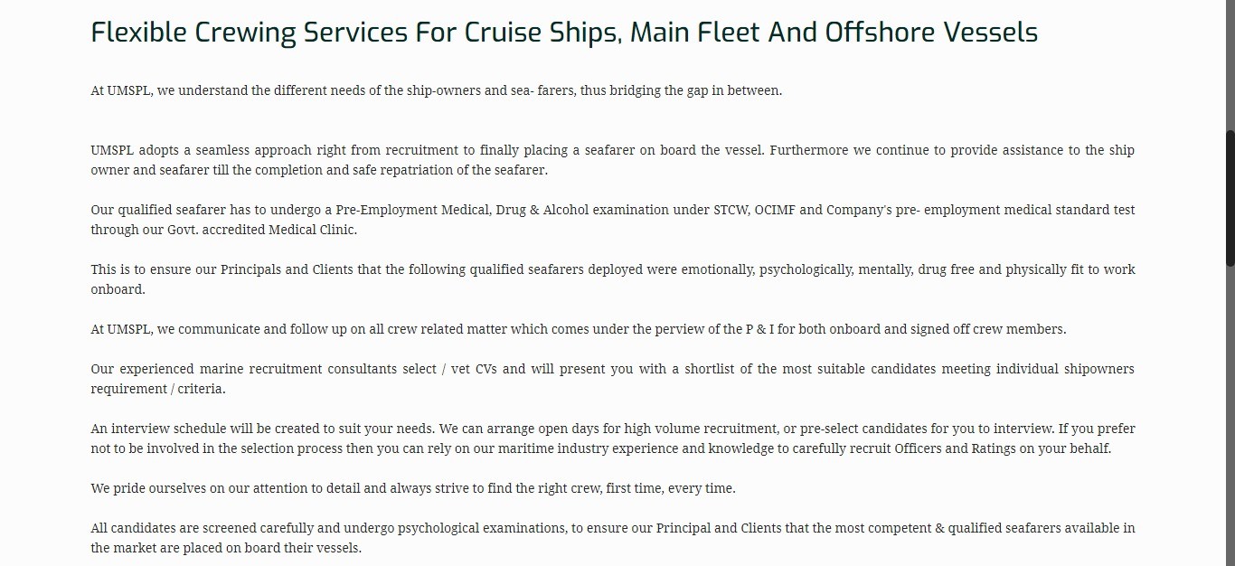Click the text 'Govt. accredited Medical Clinic'

[262, 230]
